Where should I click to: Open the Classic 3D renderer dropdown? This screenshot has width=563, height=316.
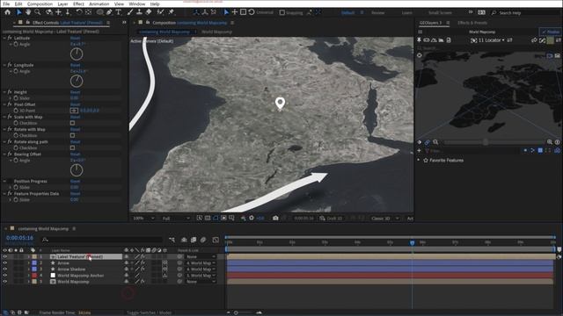click(385, 218)
